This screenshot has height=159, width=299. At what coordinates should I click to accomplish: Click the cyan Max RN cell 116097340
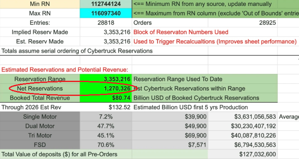pos(106,13)
